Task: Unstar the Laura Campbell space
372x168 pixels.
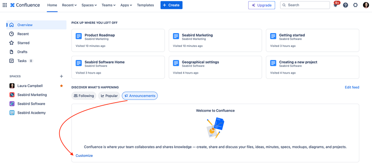Action: tap(61, 86)
